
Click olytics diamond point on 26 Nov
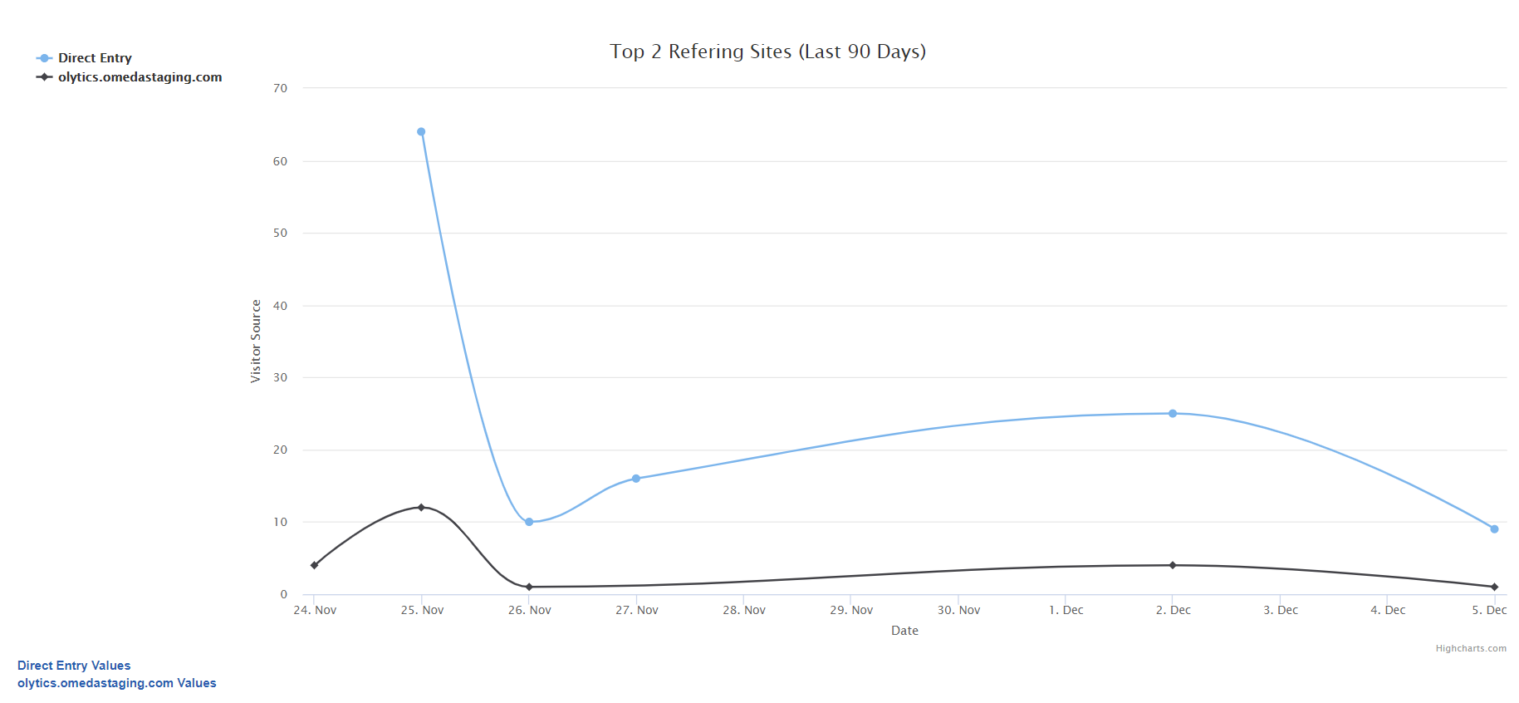tap(529, 587)
